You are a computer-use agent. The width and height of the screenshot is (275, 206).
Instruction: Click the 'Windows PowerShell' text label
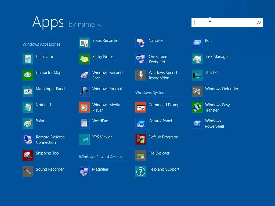point(215,124)
